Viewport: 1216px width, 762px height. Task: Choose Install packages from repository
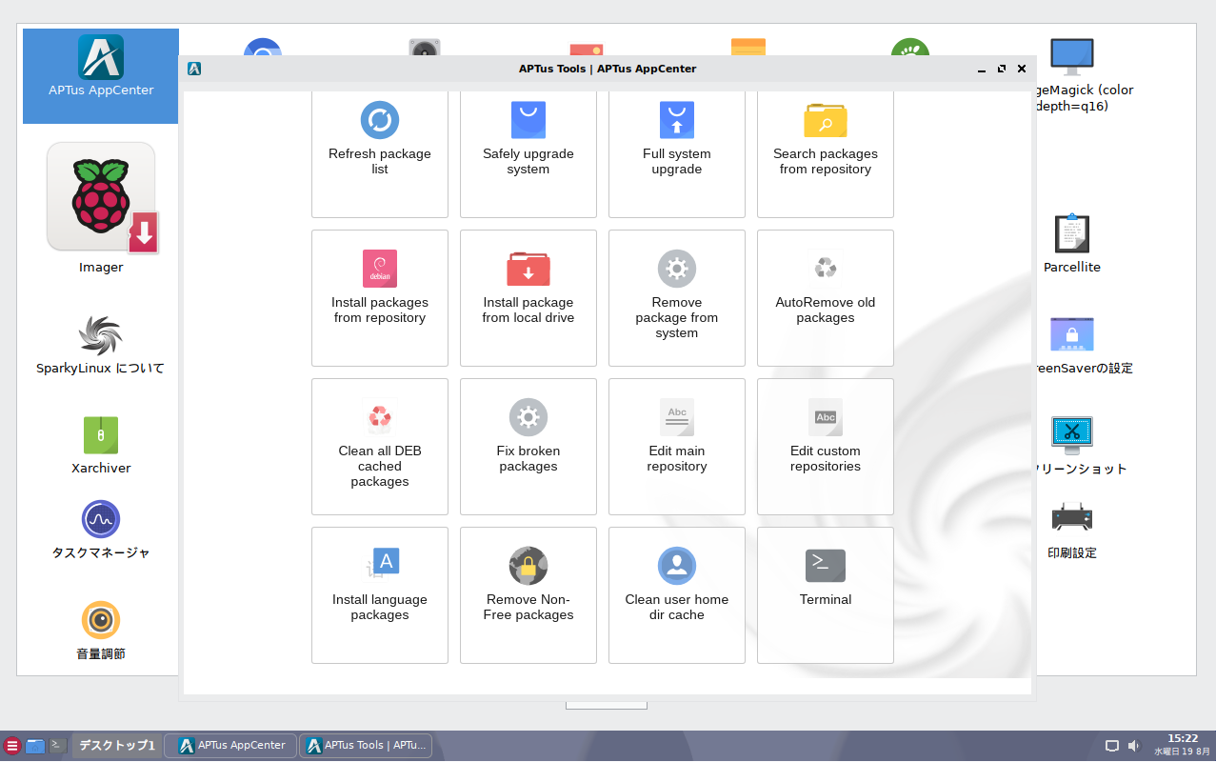tap(380, 298)
